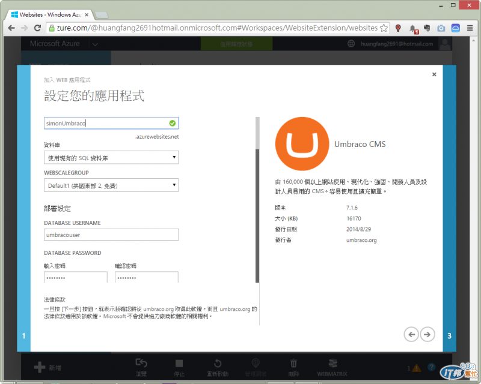Open the Chrome hamburger menu
Image resolution: width=481 pixels, height=384 pixels.
470,28
